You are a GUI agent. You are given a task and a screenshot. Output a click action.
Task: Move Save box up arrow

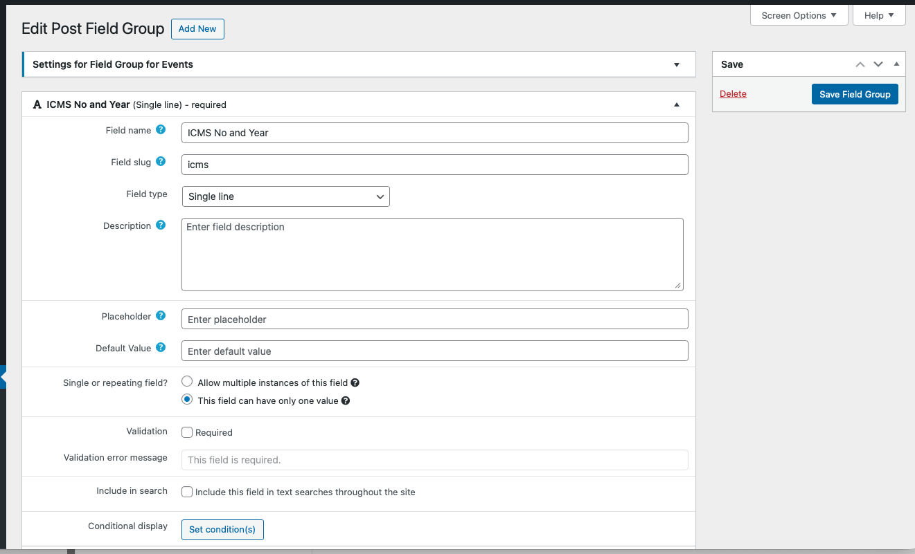coord(860,64)
